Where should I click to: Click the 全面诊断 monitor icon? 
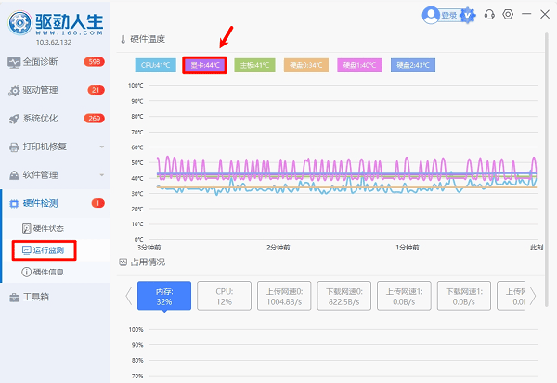14,62
